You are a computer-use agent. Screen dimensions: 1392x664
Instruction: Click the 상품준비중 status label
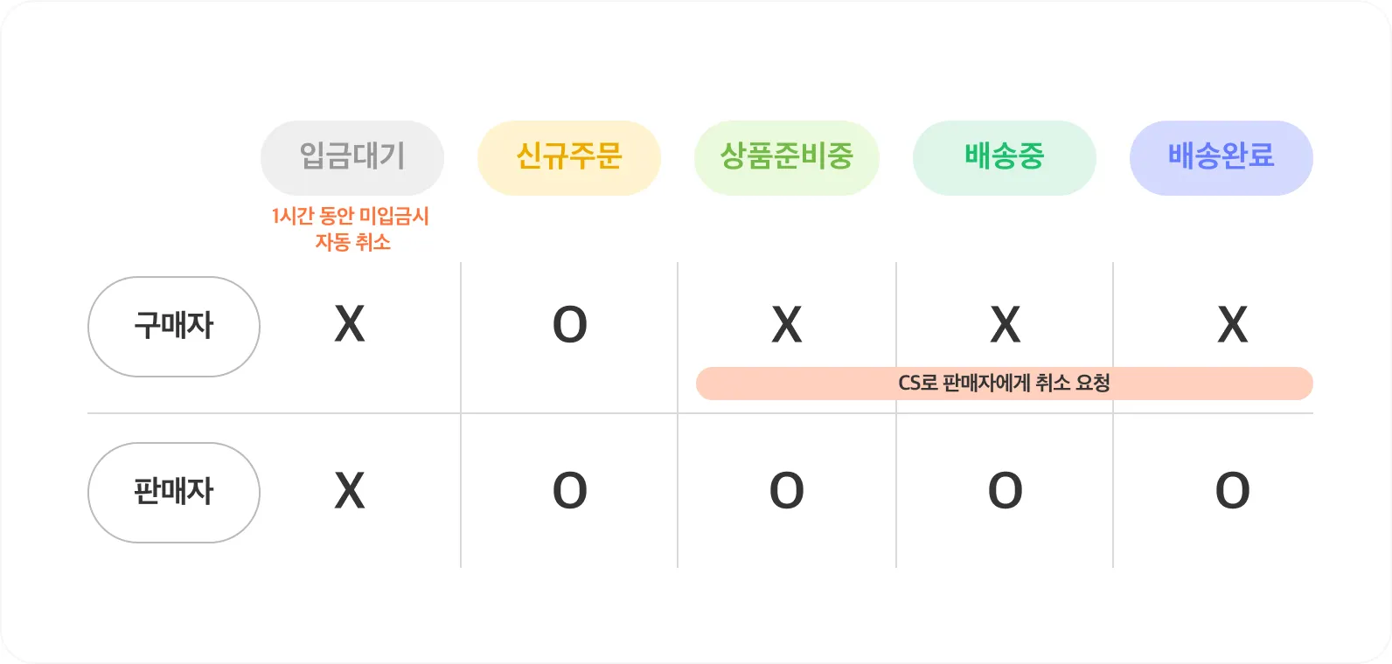[786, 158]
